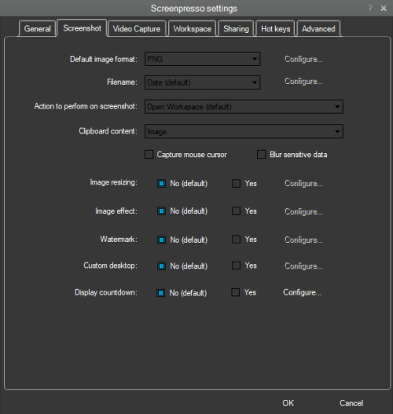Open the Sharing tab
The width and height of the screenshot is (393, 414).
click(236, 28)
